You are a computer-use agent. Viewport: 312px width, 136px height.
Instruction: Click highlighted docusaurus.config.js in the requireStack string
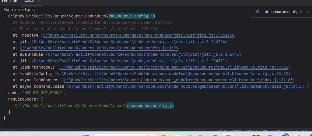pyautogui.click(x=150, y=106)
